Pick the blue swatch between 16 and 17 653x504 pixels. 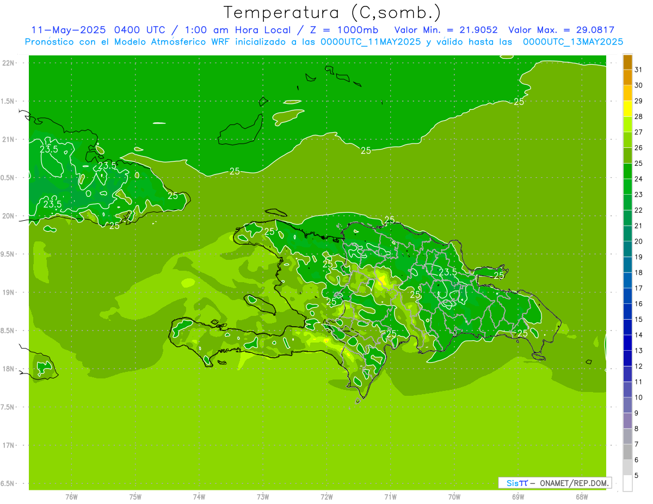pyautogui.click(x=627, y=296)
